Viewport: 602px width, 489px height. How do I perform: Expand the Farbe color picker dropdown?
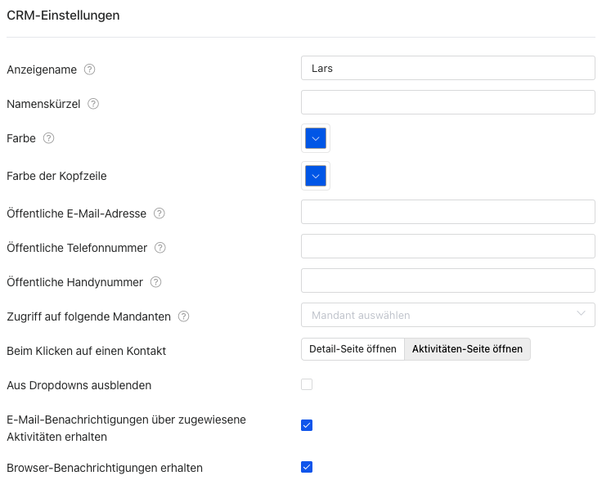click(x=316, y=138)
